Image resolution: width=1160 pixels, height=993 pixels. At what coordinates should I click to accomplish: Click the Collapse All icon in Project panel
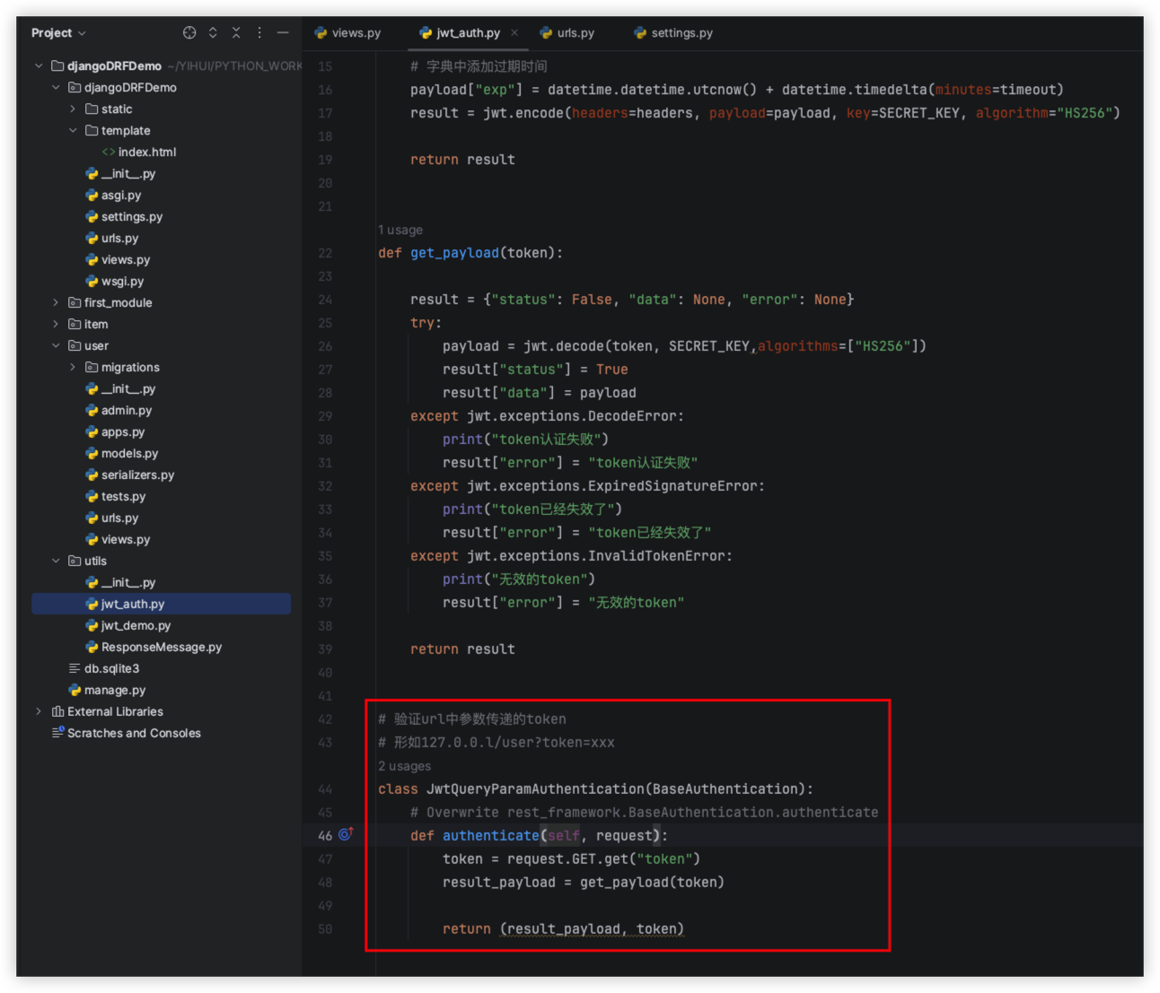(236, 33)
